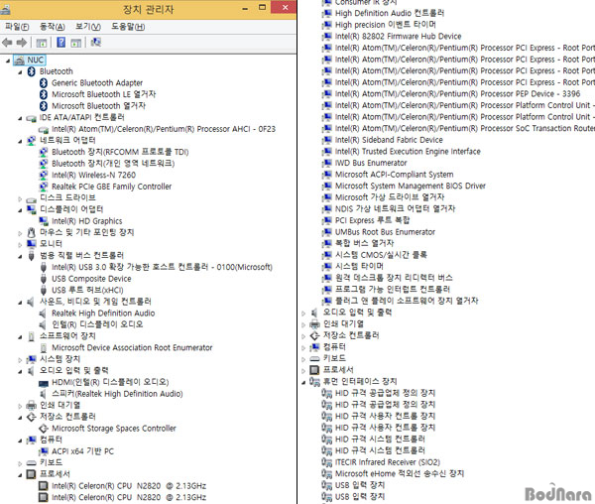Screen dimensions: 595x504
Task: Collapse the 네트워크 어댑터 category
Action: [x=20, y=142]
